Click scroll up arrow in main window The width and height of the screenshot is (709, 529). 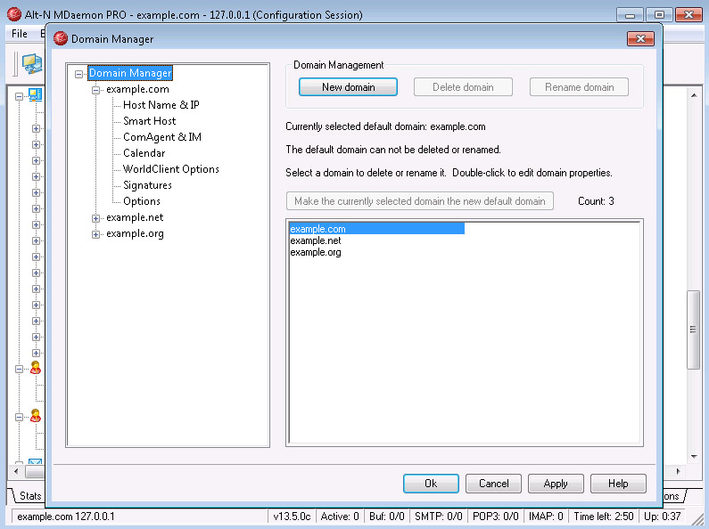(x=694, y=95)
